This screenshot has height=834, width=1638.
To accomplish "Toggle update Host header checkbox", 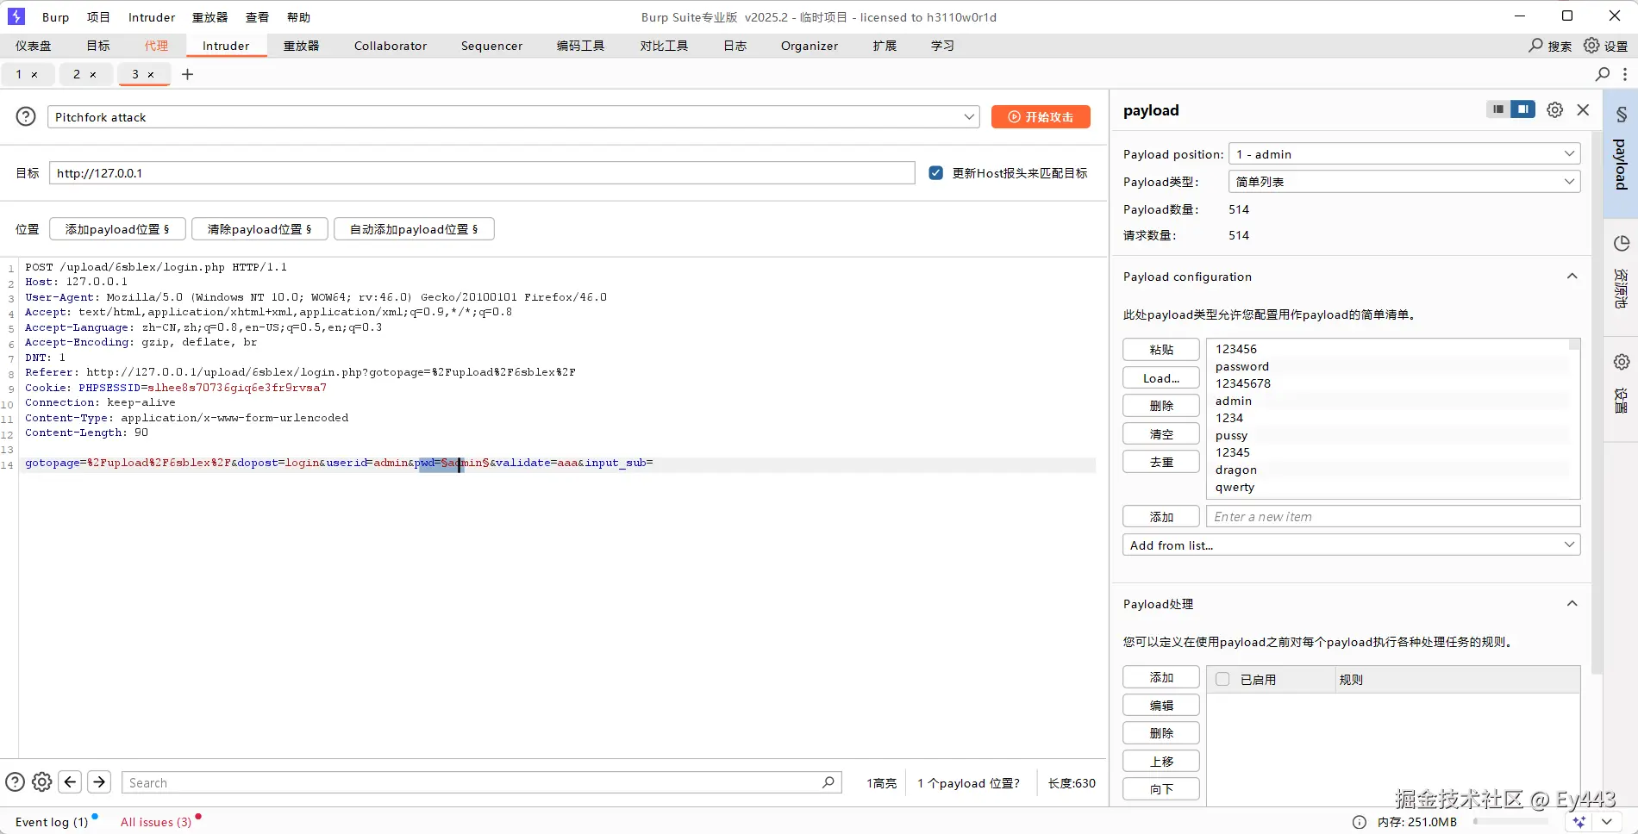I will point(935,173).
